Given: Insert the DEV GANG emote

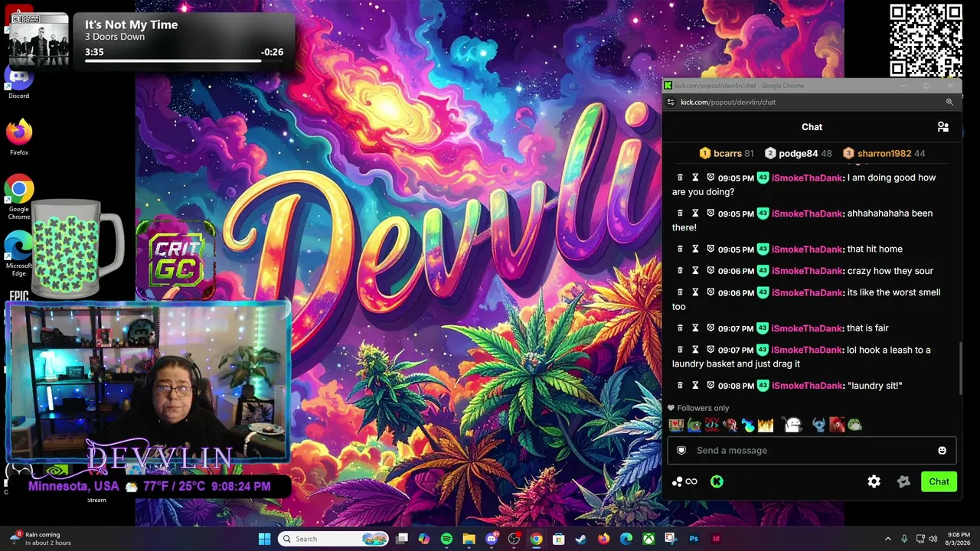Looking at the screenshot, I should click(712, 425).
